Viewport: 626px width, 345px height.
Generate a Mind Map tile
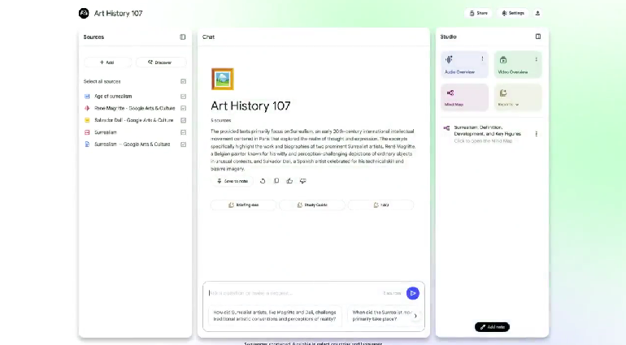464,97
